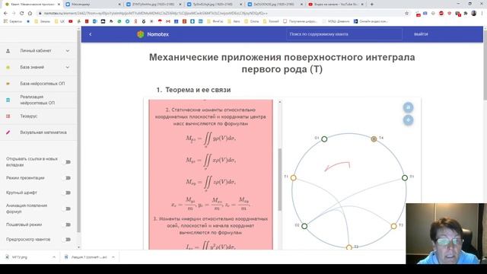Select green graph node D2
Screen dimensions: 487x274
point(304,226)
